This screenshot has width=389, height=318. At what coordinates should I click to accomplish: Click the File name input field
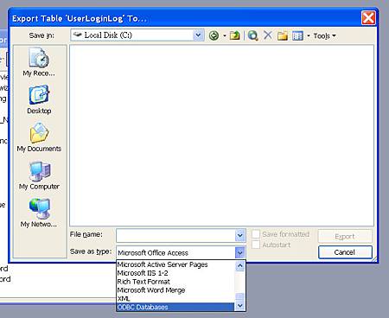click(x=175, y=236)
